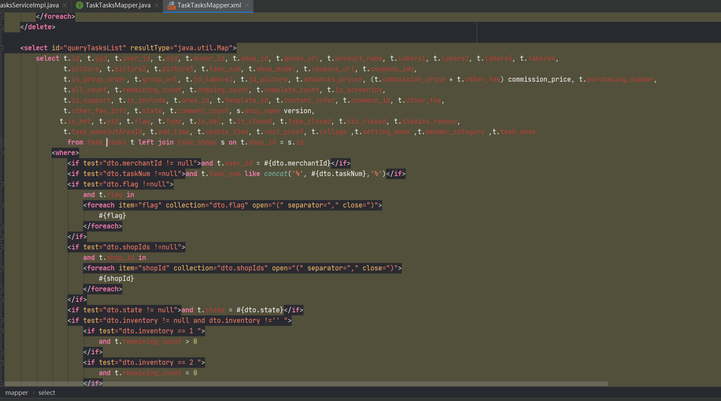Switch to the TaskTasksServiceImpl.java tab

click(30, 5)
